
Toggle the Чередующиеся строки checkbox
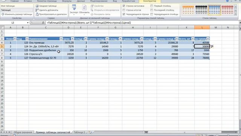pos(124,14)
